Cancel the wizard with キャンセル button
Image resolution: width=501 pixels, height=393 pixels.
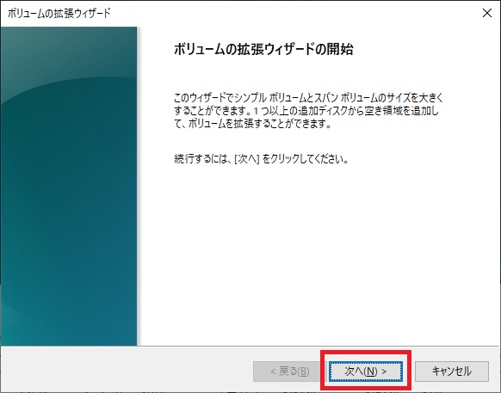tap(452, 371)
